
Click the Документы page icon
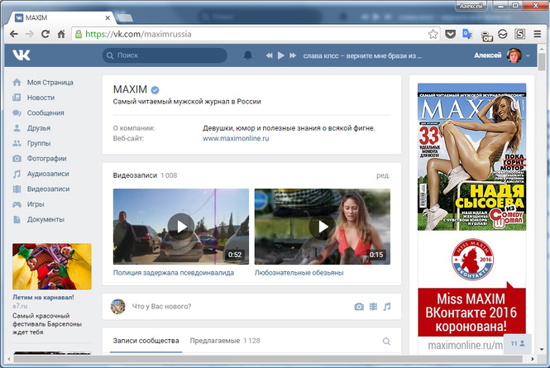(17, 219)
